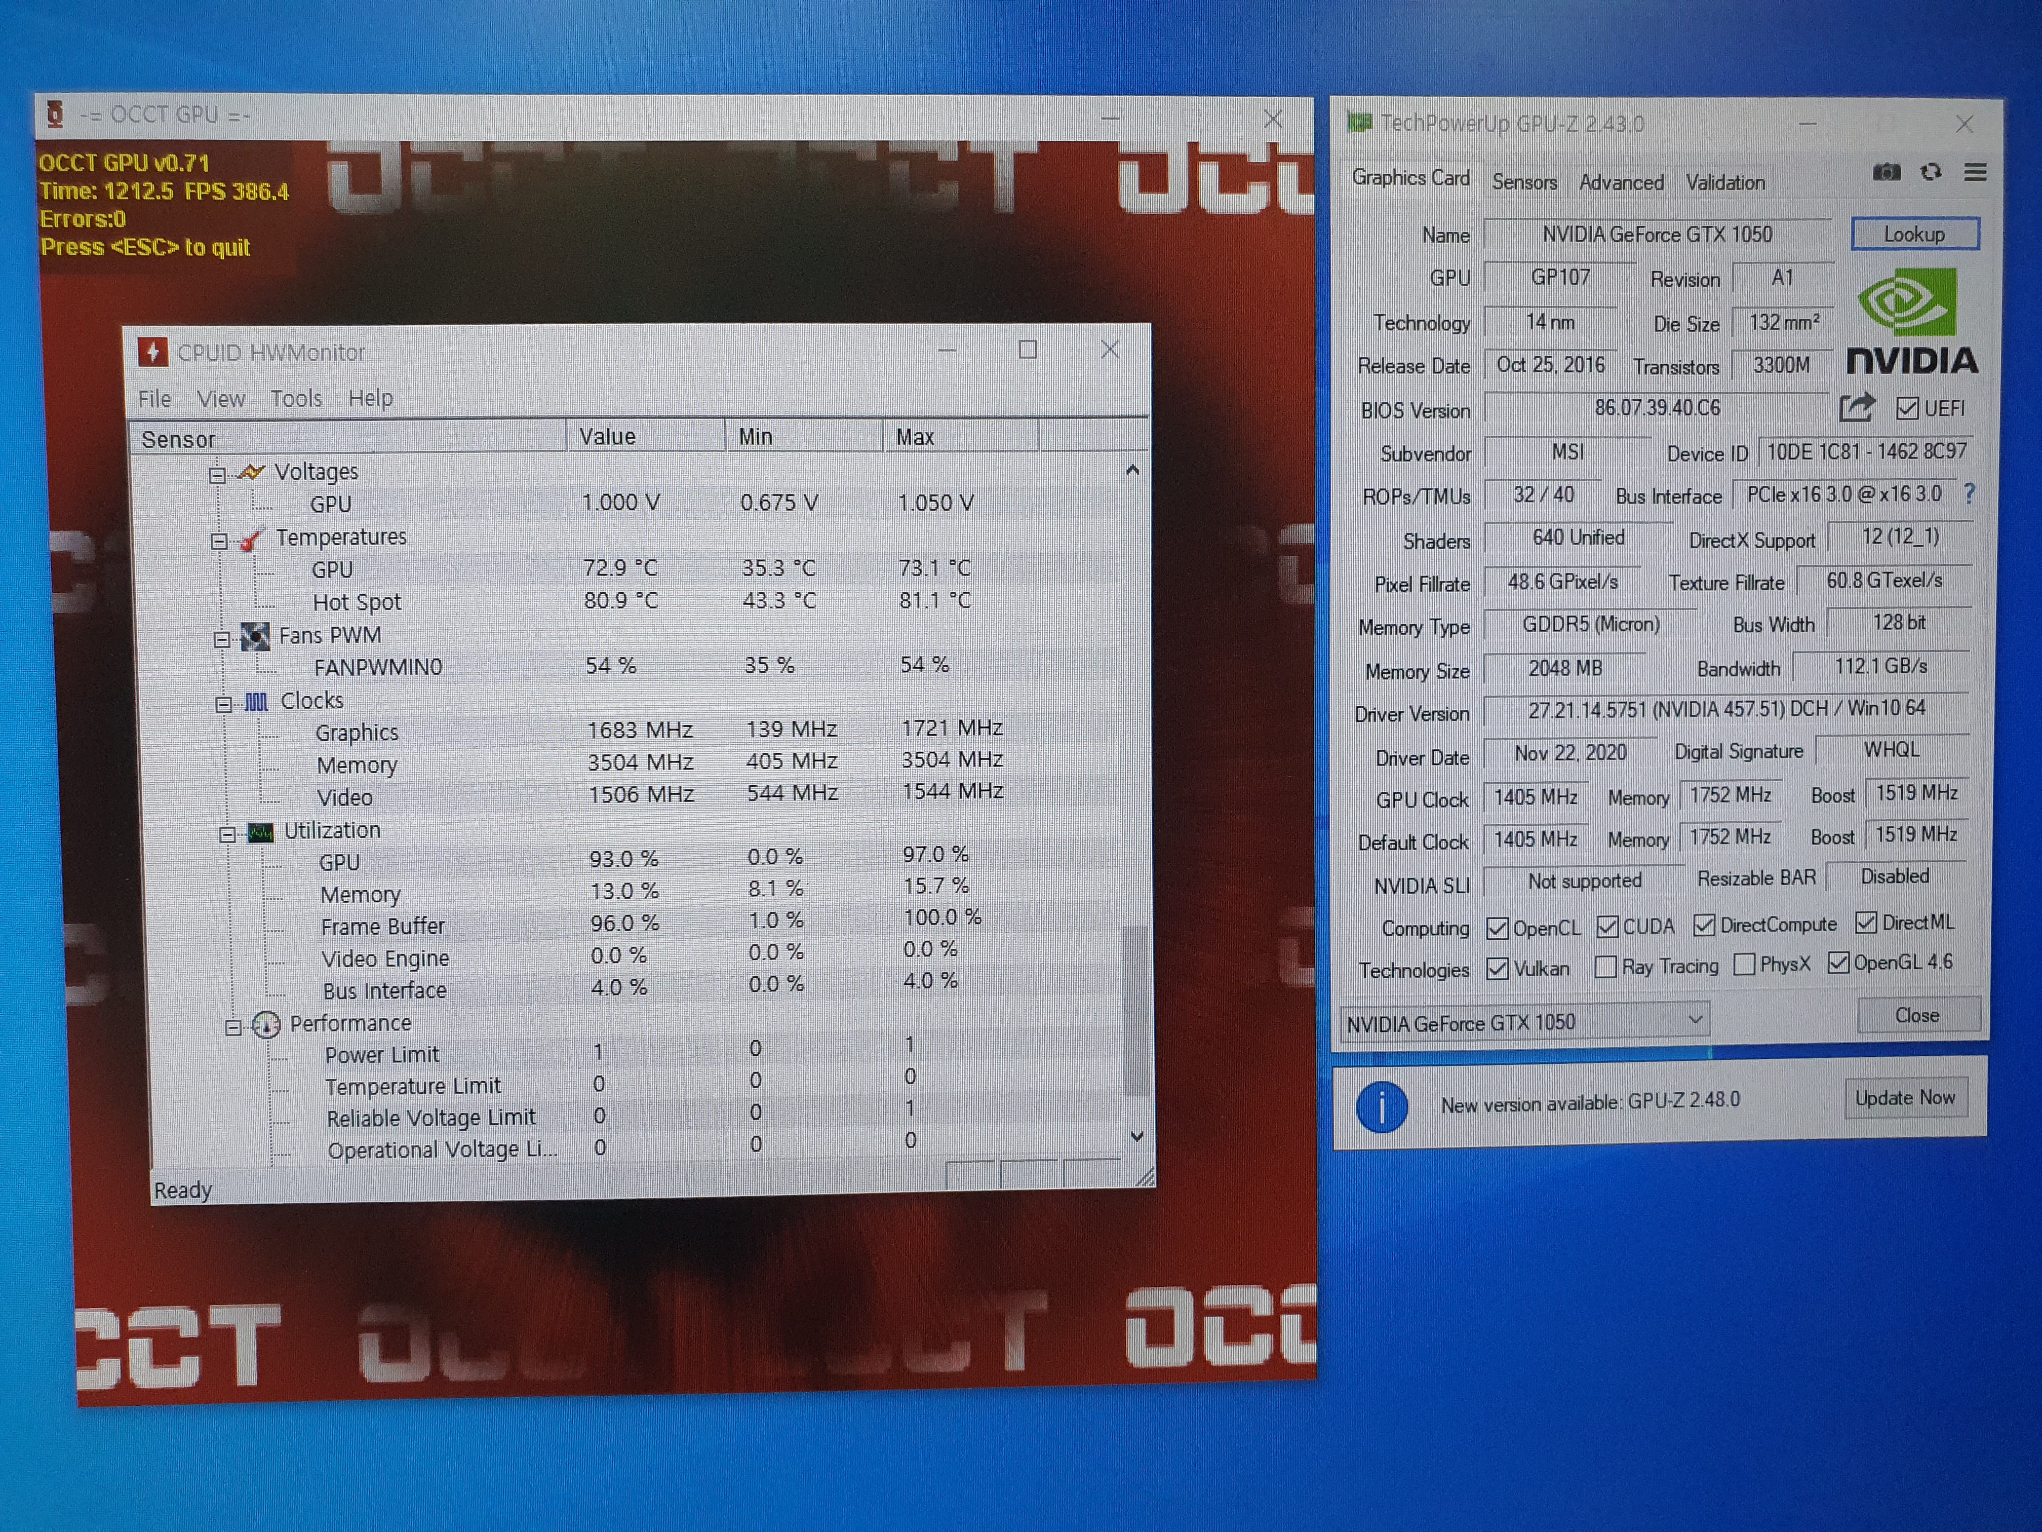Collapse the Utilization tree node
Viewport: 2042px width, 1532px height.
[x=227, y=835]
